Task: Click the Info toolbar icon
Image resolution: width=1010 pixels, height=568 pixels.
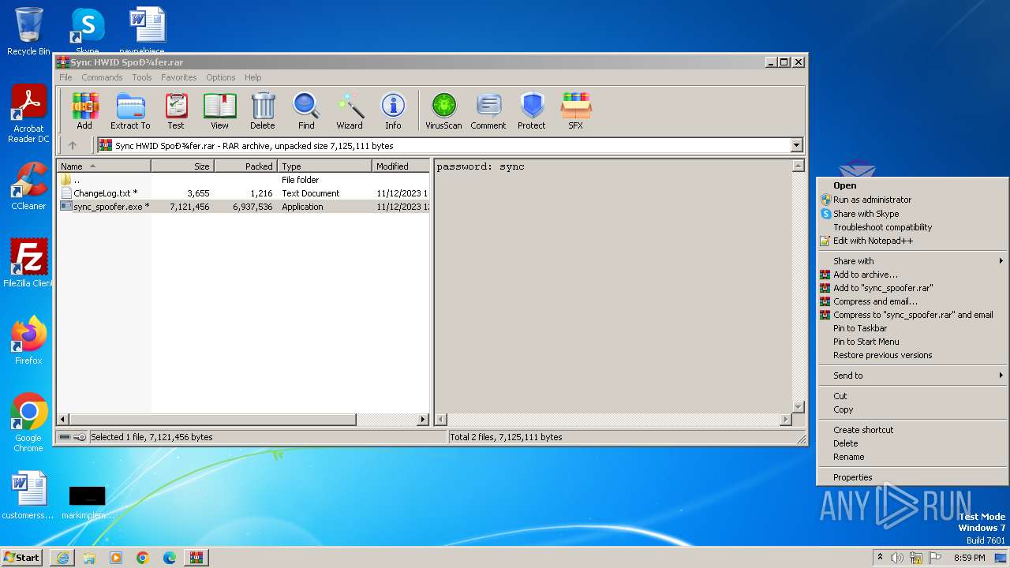Action: [393, 110]
